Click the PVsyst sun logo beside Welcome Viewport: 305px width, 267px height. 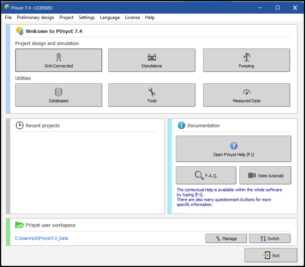(x=20, y=31)
